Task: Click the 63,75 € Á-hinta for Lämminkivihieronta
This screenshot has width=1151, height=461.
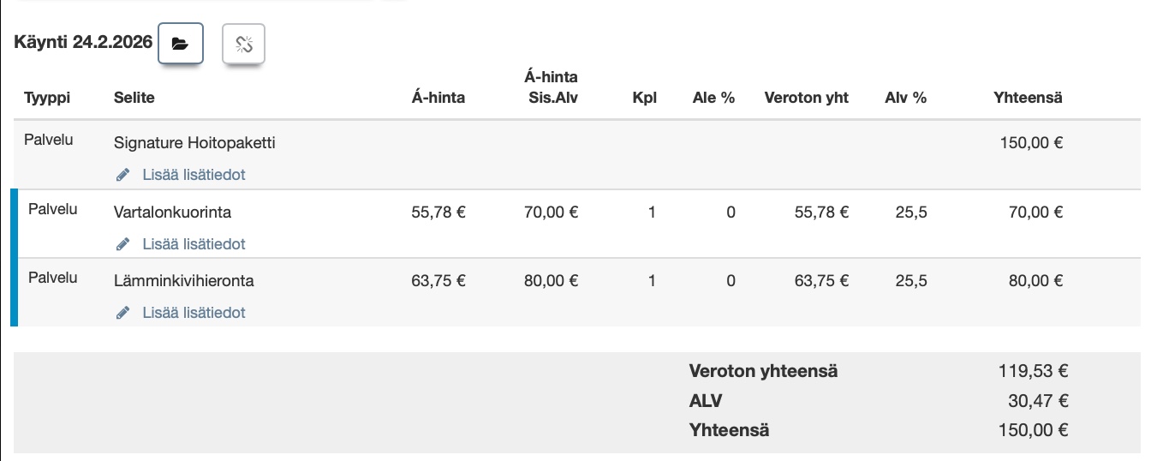Action: pyautogui.click(x=438, y=280)
